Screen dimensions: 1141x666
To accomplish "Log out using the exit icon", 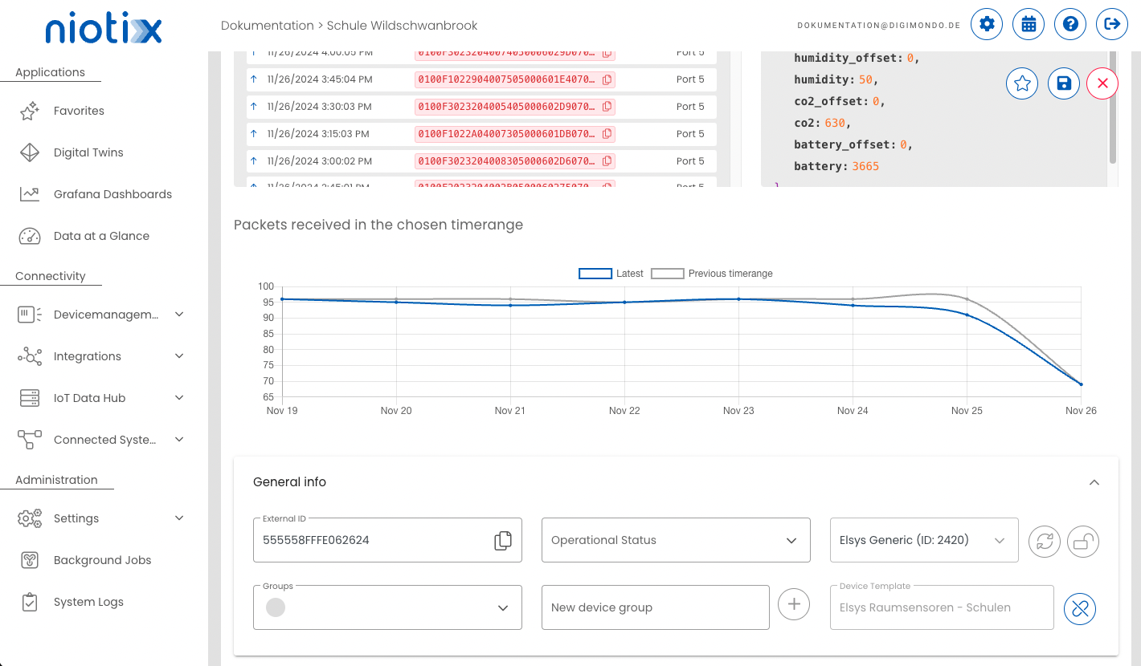I will [x=1112, y=24].
